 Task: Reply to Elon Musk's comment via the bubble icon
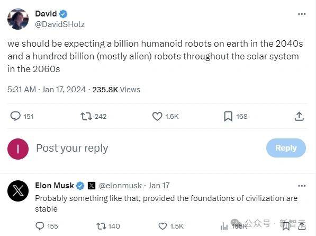click(x=40, y=226)
